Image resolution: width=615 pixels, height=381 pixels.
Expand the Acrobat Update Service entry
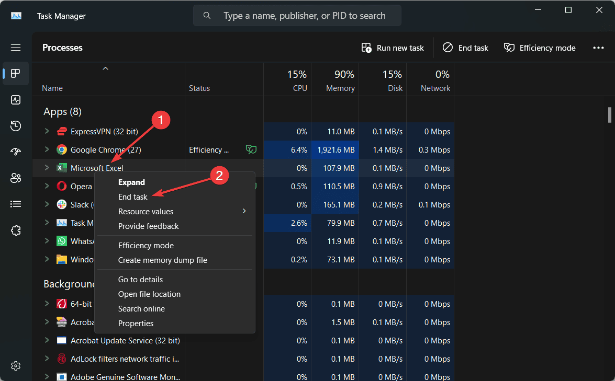click(47, 340)
